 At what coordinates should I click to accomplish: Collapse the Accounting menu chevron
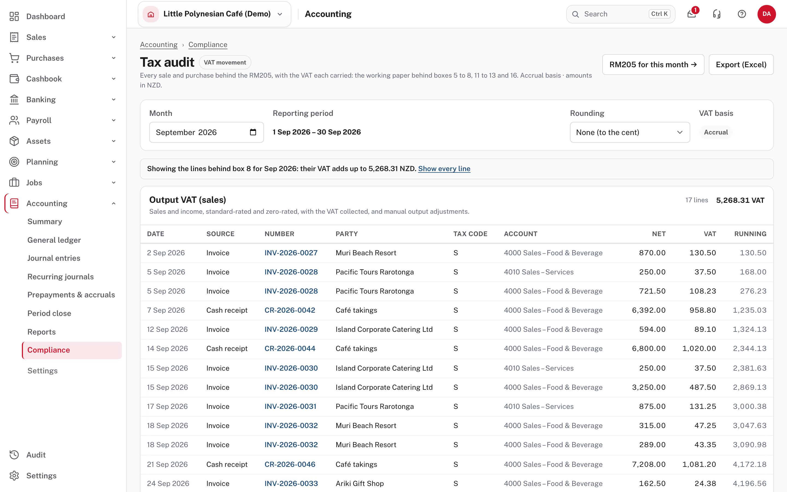tap(113, 203)
